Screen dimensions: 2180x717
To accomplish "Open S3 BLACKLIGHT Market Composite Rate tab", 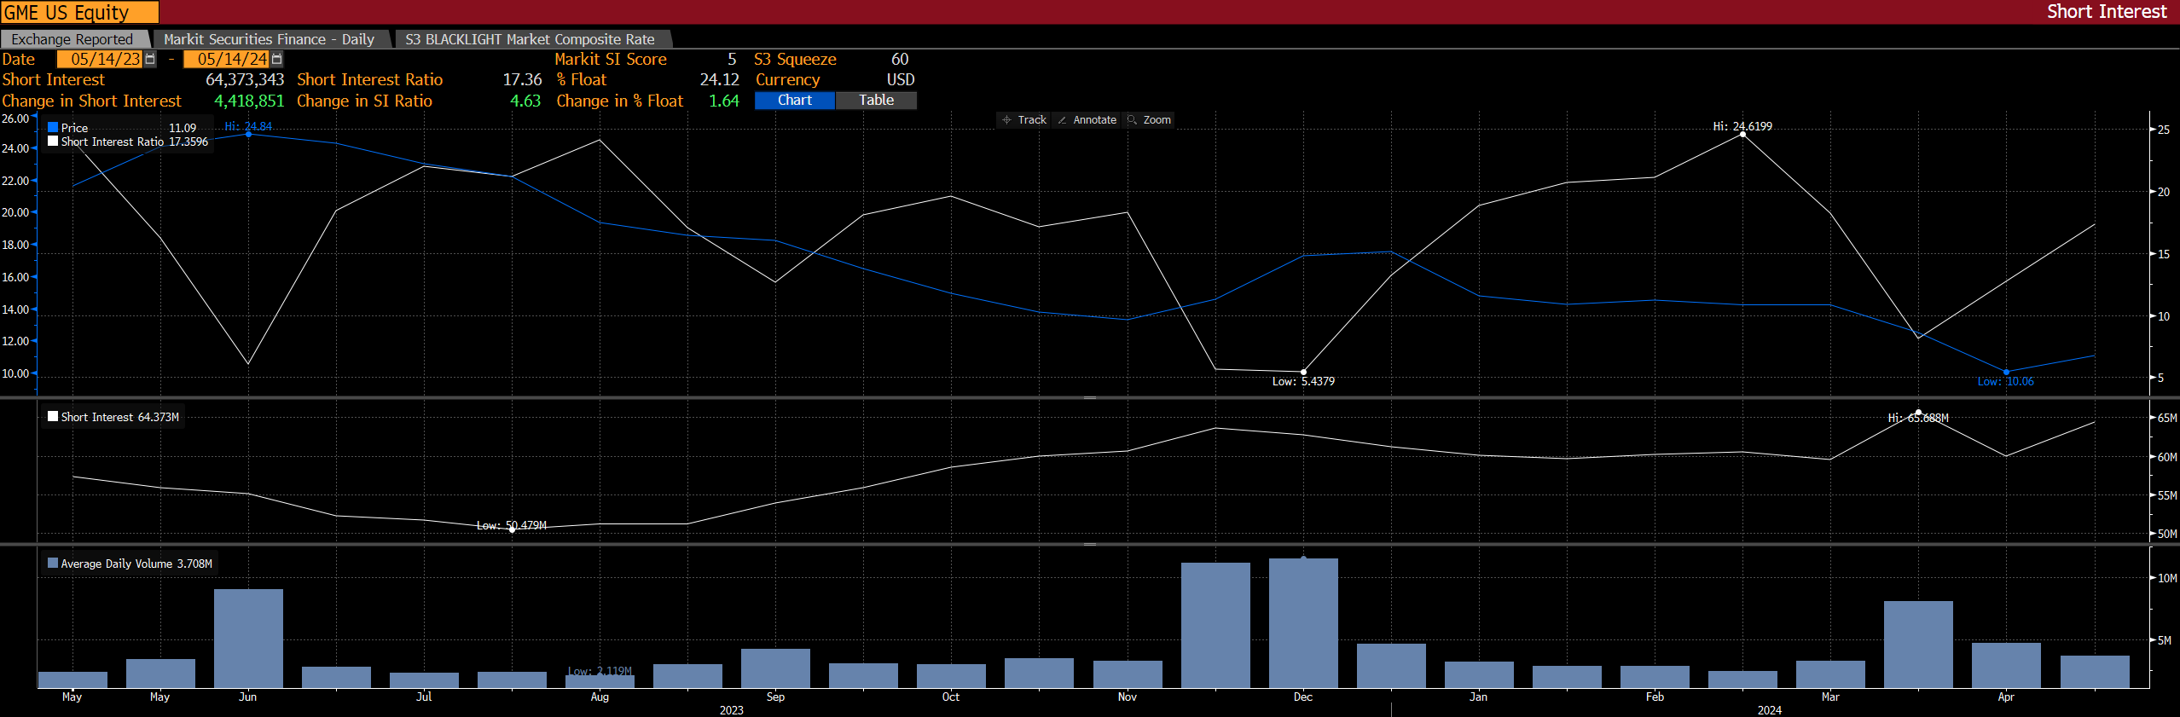I will pyautogui.click(x=530, y=39).
